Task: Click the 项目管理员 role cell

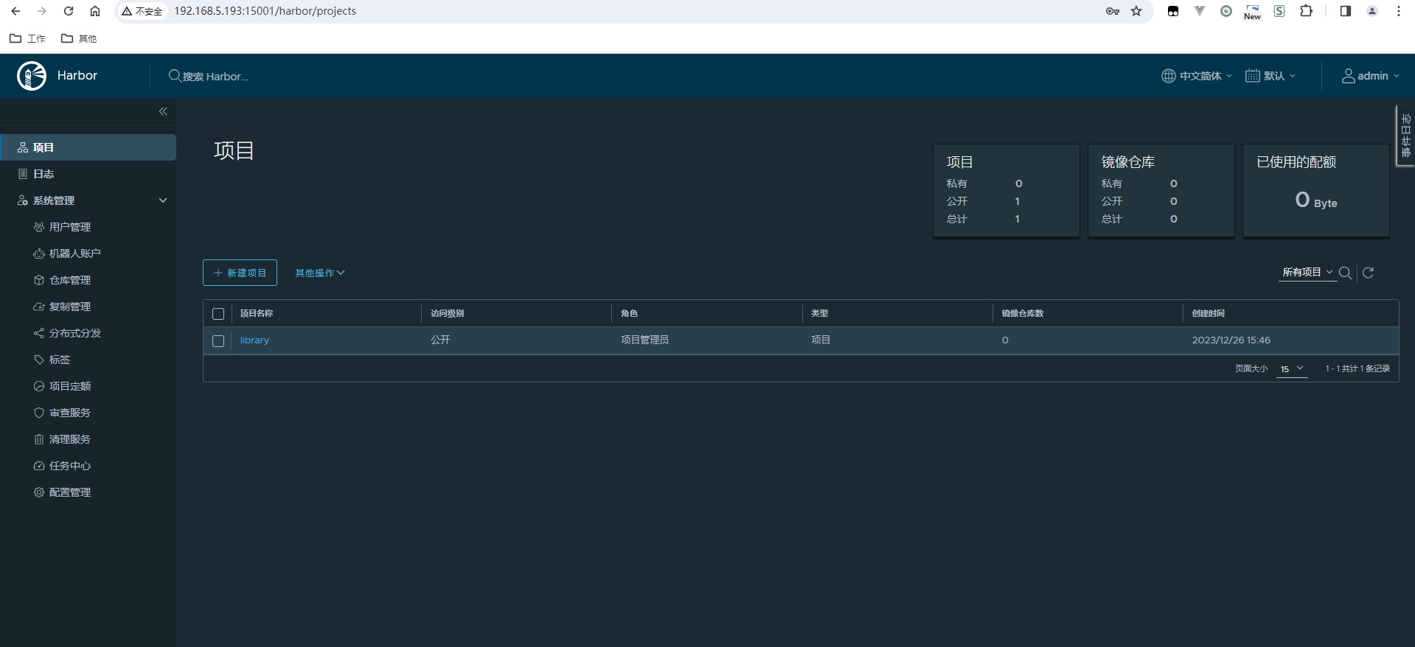Action: (644, 340)
